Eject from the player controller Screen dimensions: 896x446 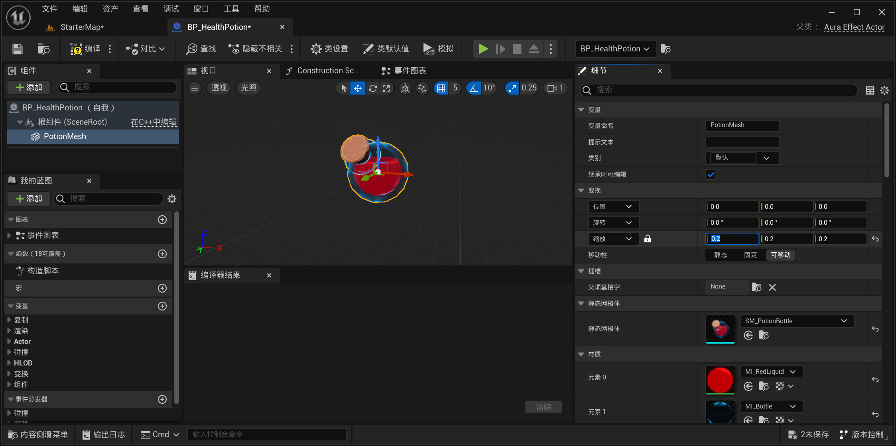pyautogui.click(x=534, y=49)
